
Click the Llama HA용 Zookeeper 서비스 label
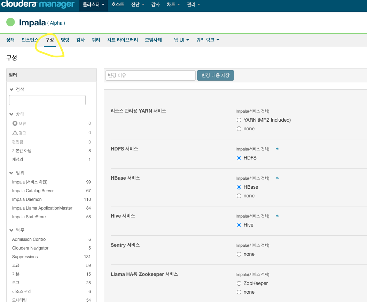click(x=144, y=274)
